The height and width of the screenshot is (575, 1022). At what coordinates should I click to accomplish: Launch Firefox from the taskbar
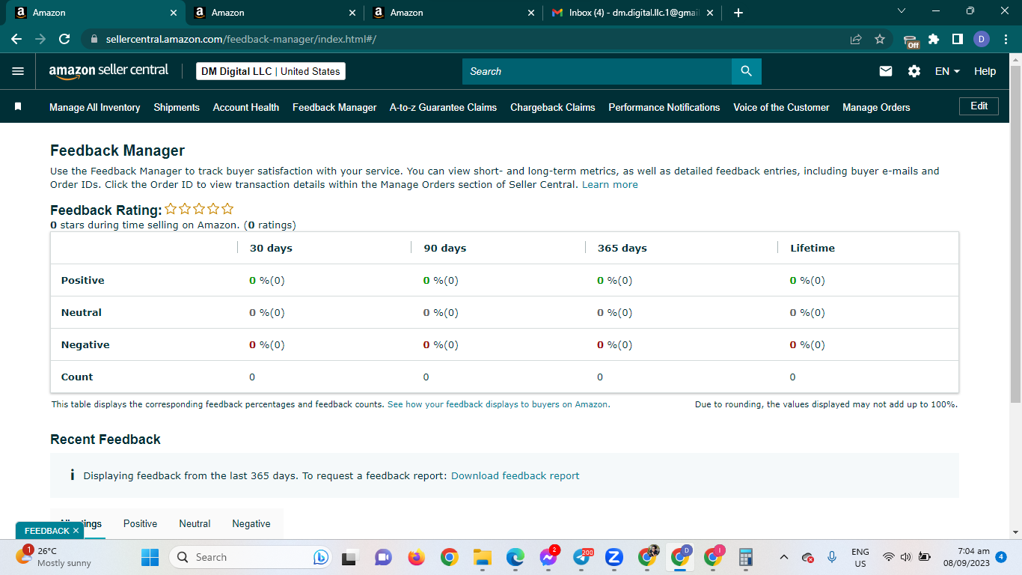click(x=416, y=557)
